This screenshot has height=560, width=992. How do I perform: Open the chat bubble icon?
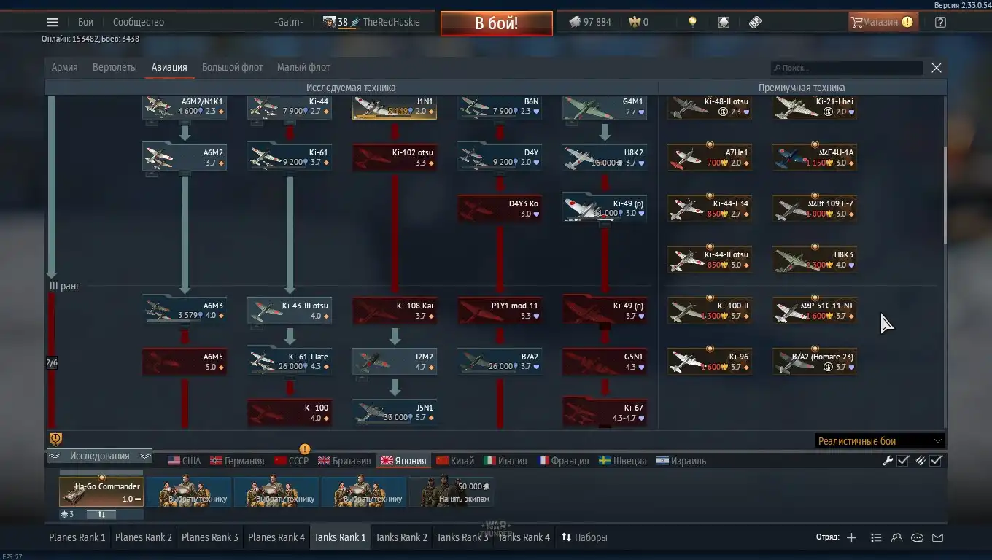[x=918, y=538]
